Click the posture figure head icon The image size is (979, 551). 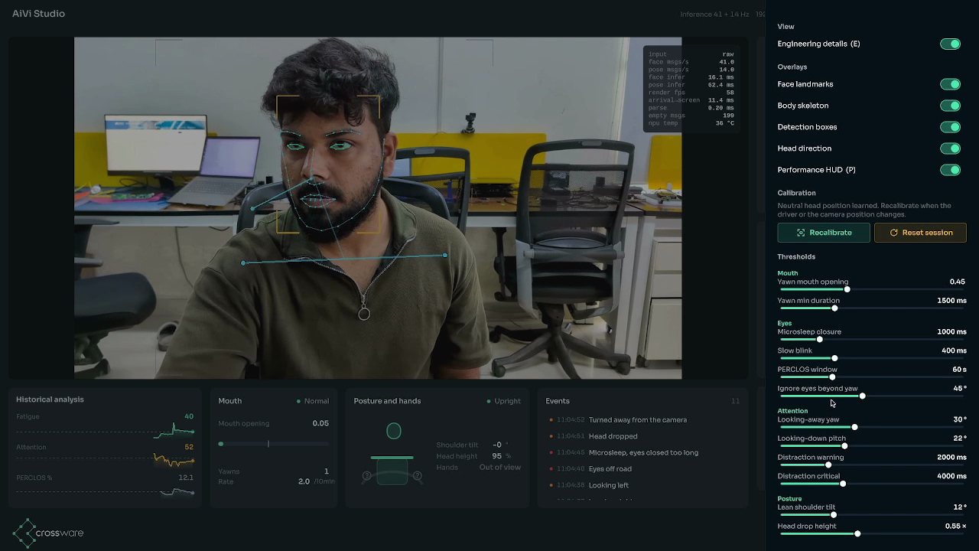pos(394,432)
